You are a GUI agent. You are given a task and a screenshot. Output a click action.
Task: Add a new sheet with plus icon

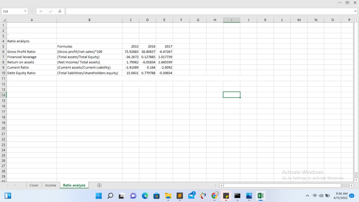coord(99,185)
